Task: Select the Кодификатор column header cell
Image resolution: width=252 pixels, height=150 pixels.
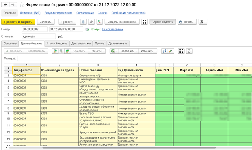Action: pos(26,70)
